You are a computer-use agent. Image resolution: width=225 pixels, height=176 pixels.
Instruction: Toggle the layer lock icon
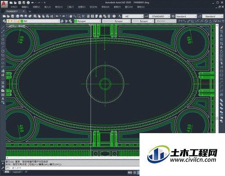coord(18,21)
